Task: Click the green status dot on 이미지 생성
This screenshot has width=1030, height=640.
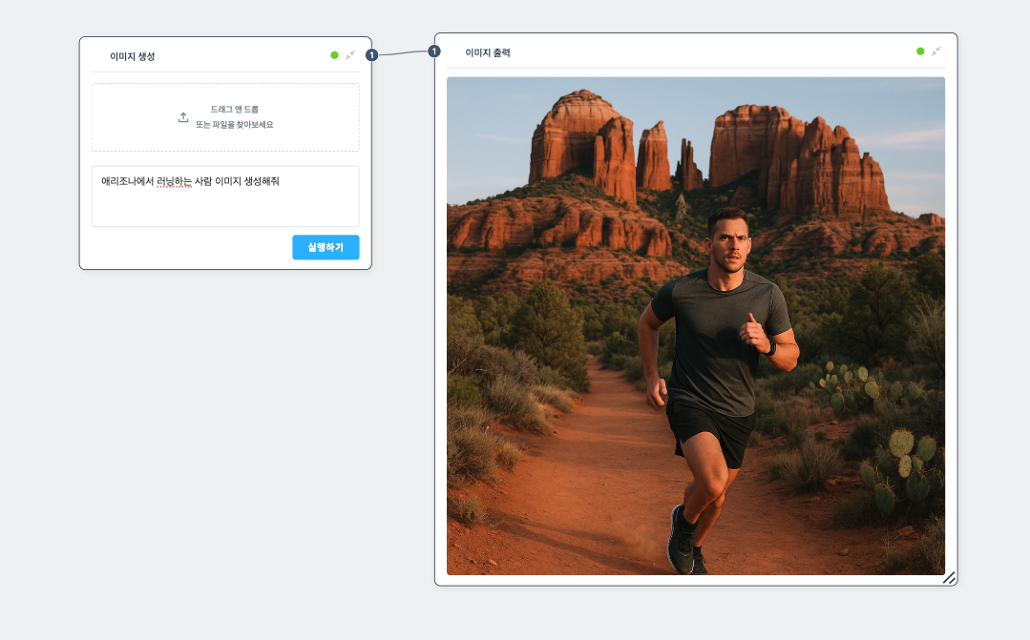Action: [x=334, y=55]
